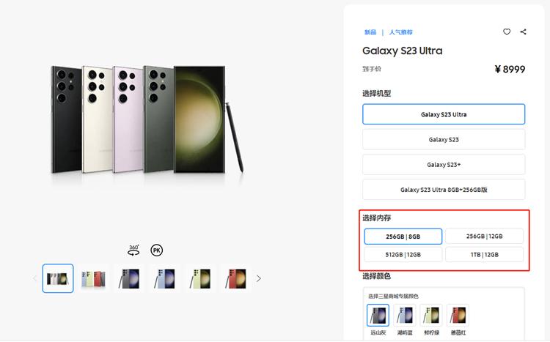Viewport: 550px width, 342px height.
Task: Select Galaxy S23 Ultra 8GB+256GB版 option
Action: 444,189
